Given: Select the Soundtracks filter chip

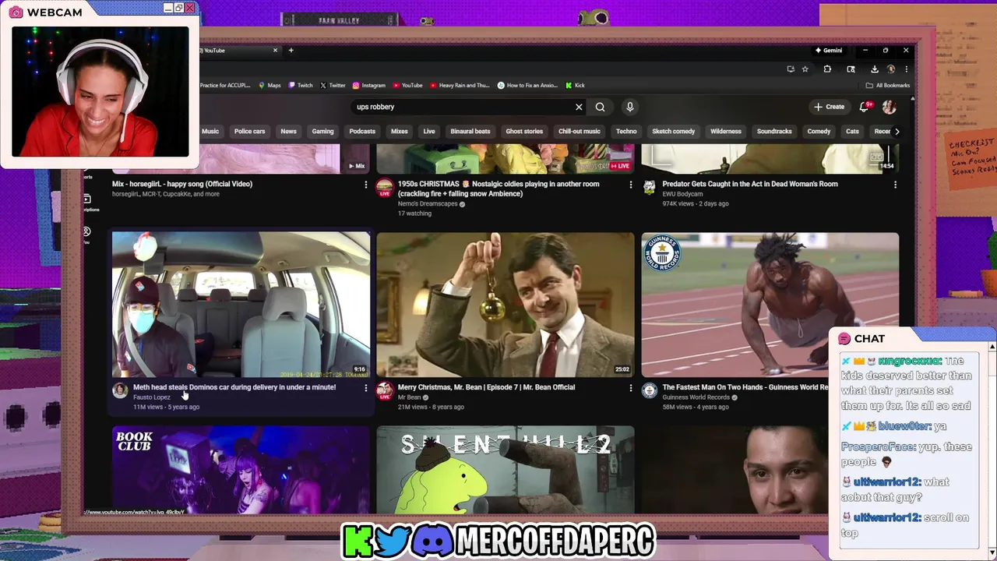Looking at the screenshot, I should [x=774, y=132].
